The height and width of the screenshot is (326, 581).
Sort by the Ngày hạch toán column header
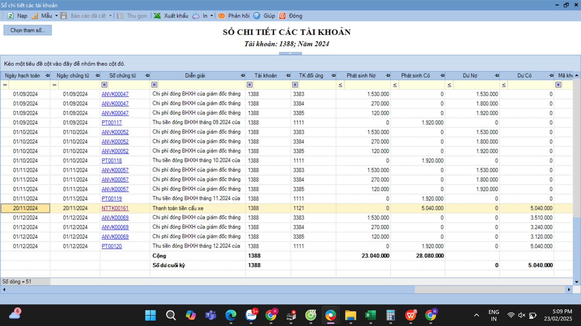point(22,75)
